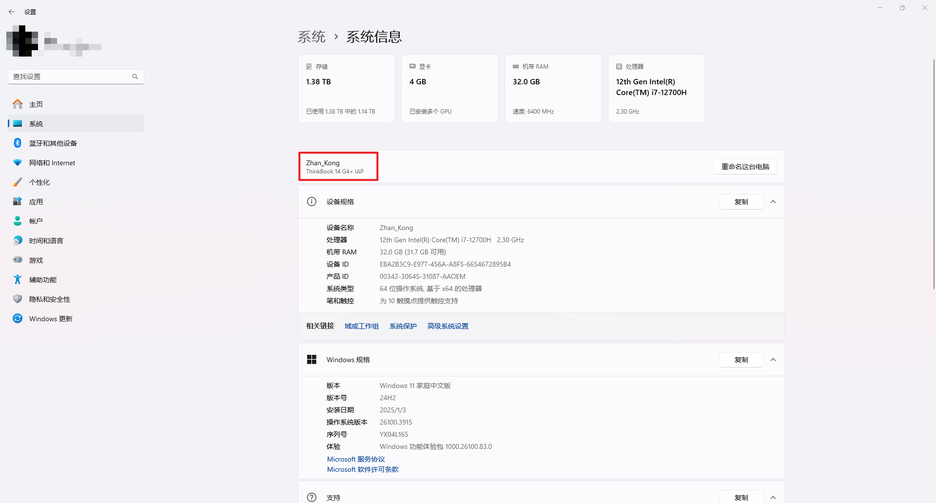Collapse the 设备规格 section
Screen dimensions: 936x503
click(x=773, y=202)
